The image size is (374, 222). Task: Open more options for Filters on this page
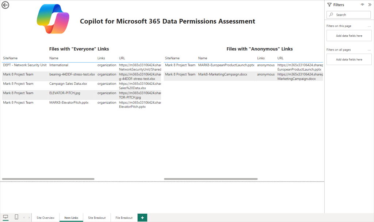pyautogui.click(x=369, y=26)
